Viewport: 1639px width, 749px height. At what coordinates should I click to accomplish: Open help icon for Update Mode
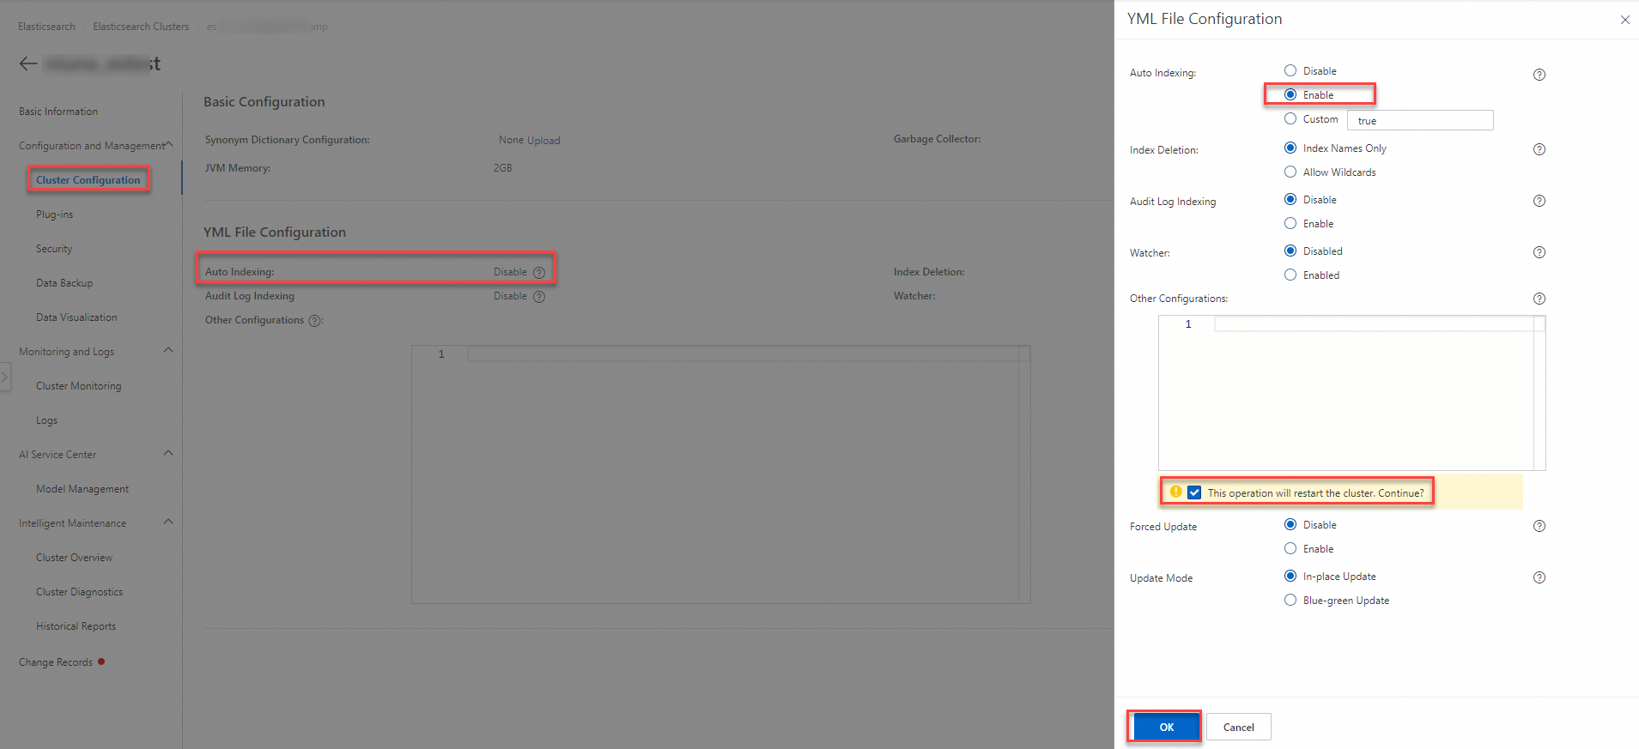tap(1539, 577)
